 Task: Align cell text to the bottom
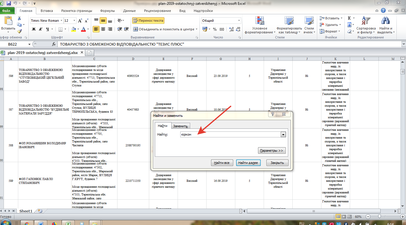click(110, 21)
